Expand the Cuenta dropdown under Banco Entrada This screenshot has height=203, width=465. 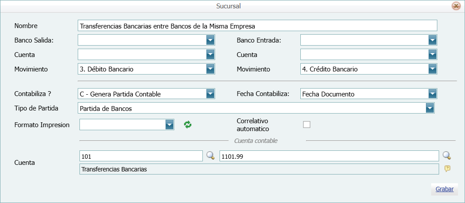[x=433, y=54]
